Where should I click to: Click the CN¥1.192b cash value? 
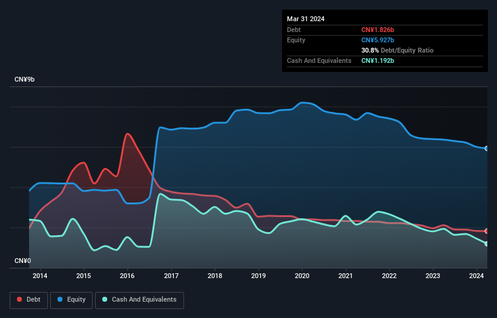(378, 60)
